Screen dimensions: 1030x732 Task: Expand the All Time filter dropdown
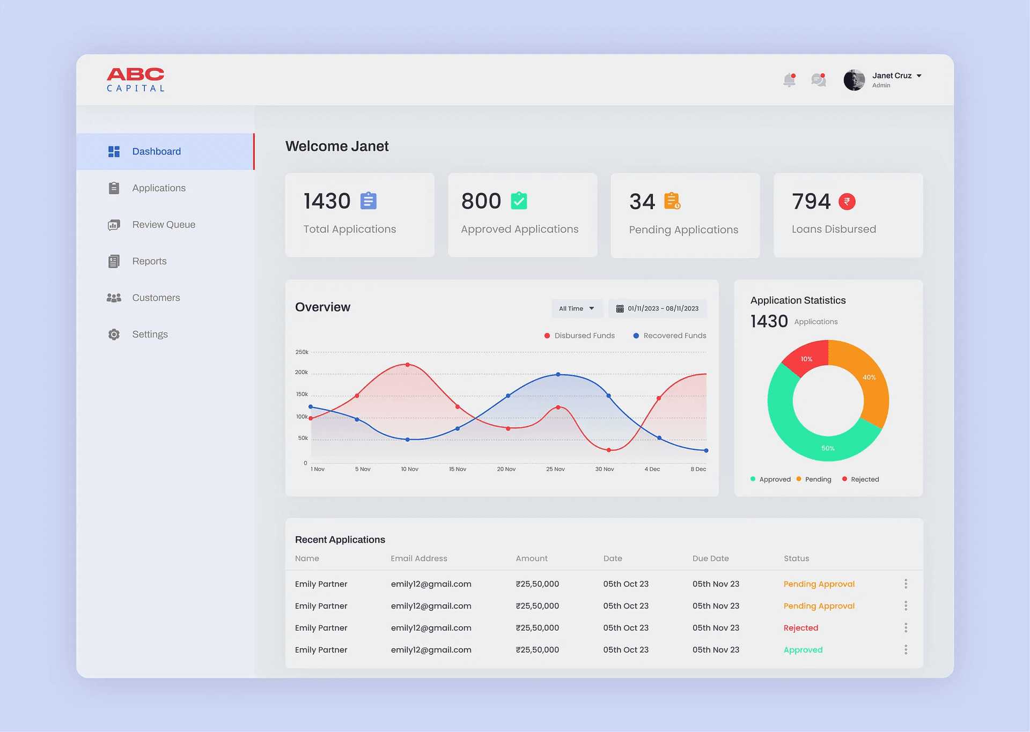click(577, 308)
